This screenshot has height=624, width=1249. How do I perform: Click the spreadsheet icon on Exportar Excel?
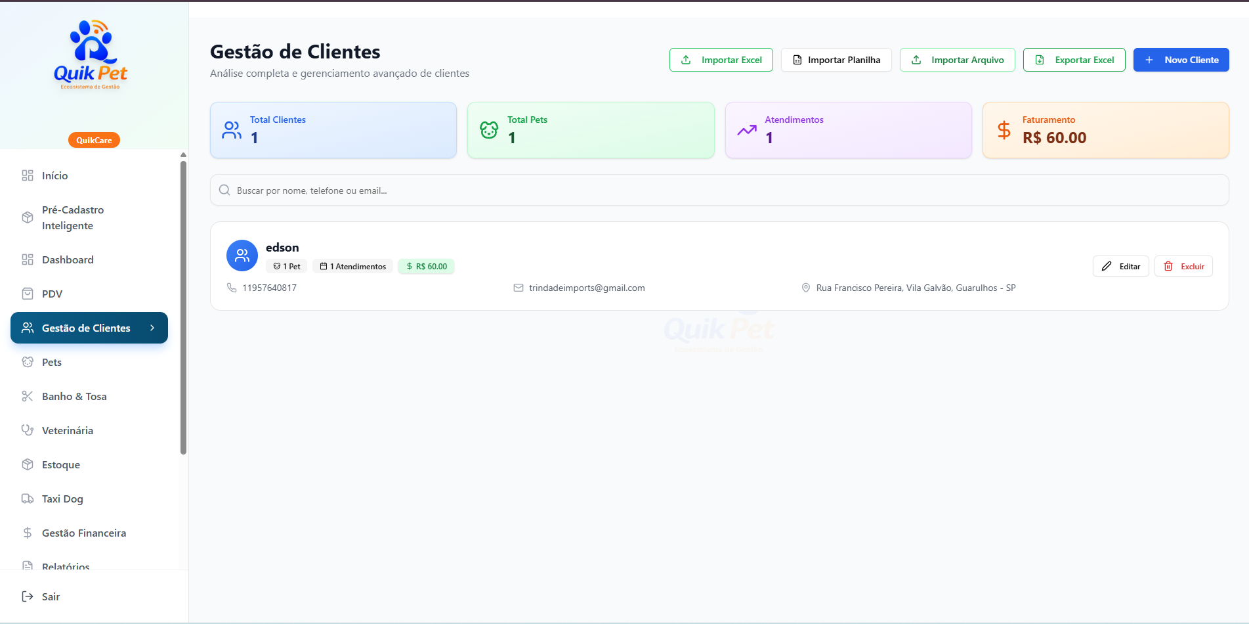1040,60
